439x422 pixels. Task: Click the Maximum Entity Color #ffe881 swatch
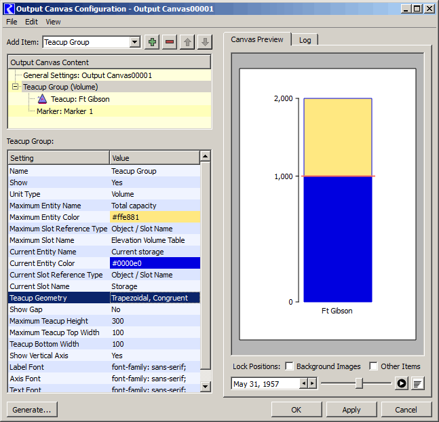pos(155,217)
